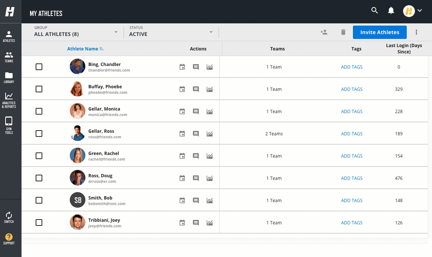Open Library in sidebar
The height and width of the screenshot is (257, 432).
[9, 78]
